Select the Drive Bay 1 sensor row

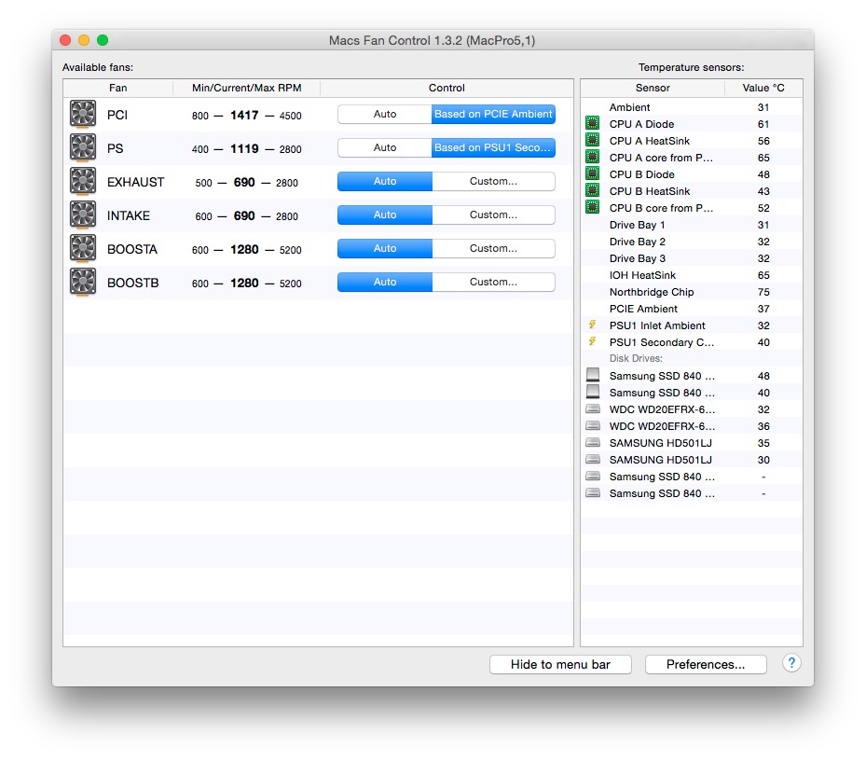click(x=692, y=225)
